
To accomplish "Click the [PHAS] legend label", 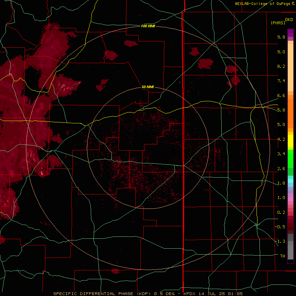I will click(x=278, y=23).
